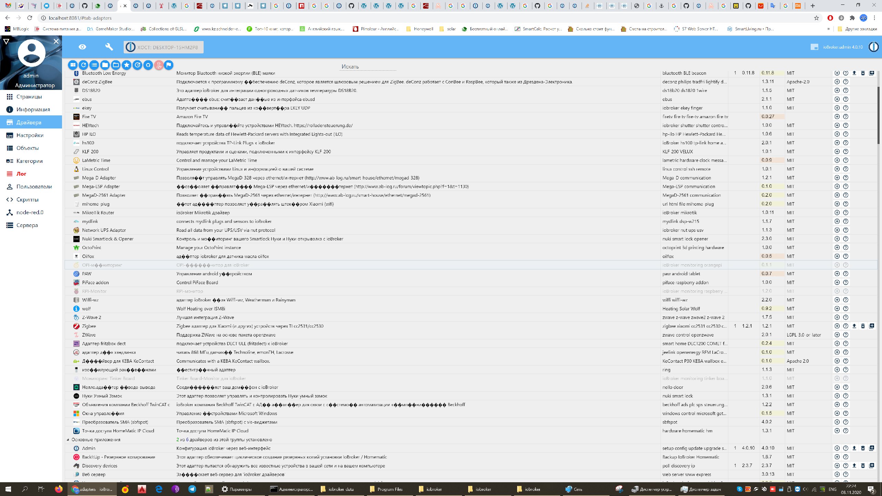Install specific version of Bluetooth Low Energy adapter
This screenshot has height=496, width=882.
(x=872, y=73)
